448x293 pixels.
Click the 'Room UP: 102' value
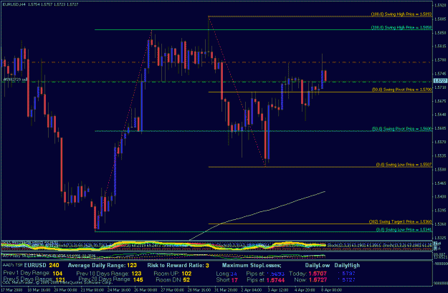[x=173, y=273]
